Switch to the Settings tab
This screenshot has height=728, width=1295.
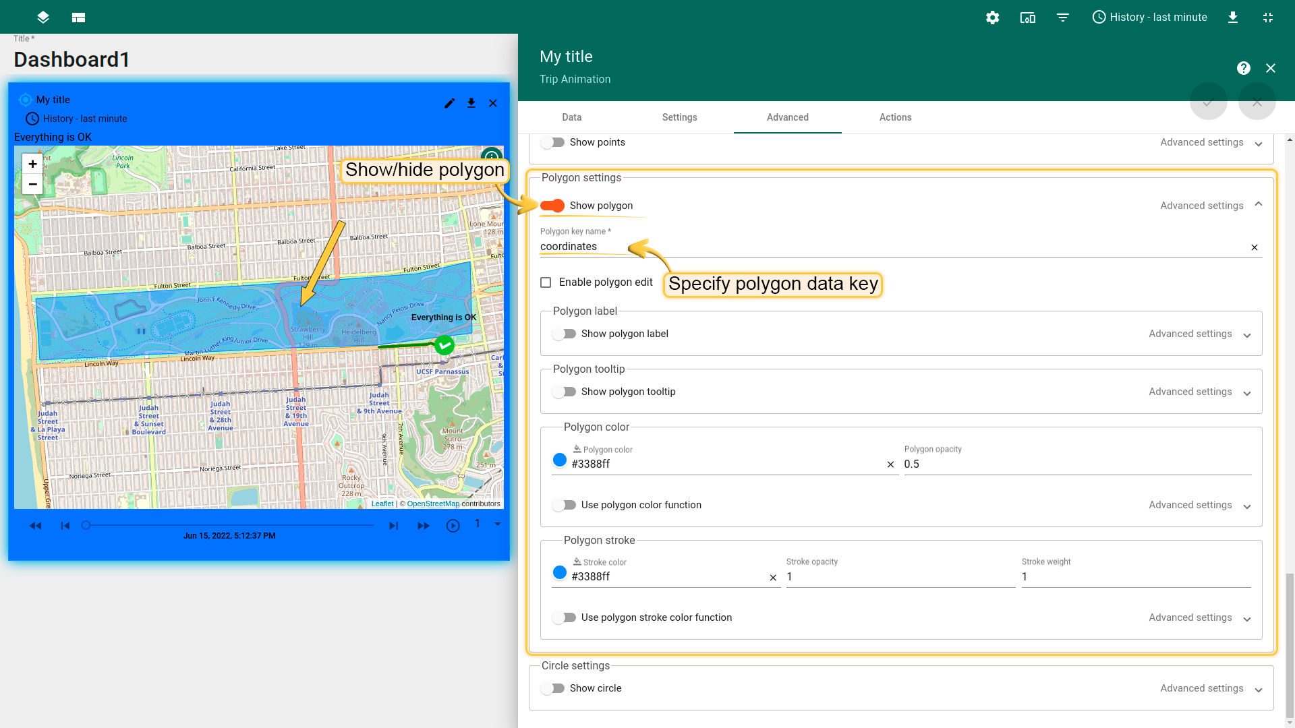click(680, 117)
